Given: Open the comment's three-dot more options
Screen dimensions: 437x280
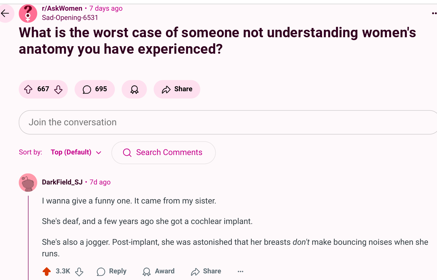Looking at the screenshot, I should [x=240, y=271].
